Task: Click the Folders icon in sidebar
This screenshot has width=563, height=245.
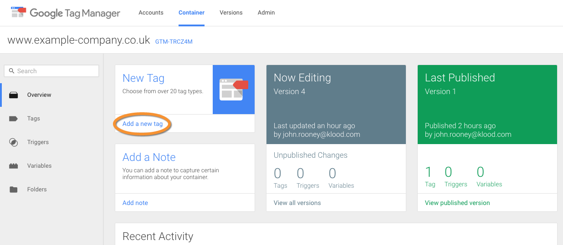Action: [x=14, y=190]
